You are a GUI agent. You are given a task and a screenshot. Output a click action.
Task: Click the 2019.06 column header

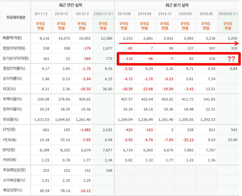point(124,14)
